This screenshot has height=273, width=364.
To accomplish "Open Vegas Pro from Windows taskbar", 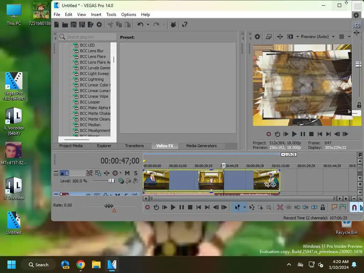I will pos(112,264).
